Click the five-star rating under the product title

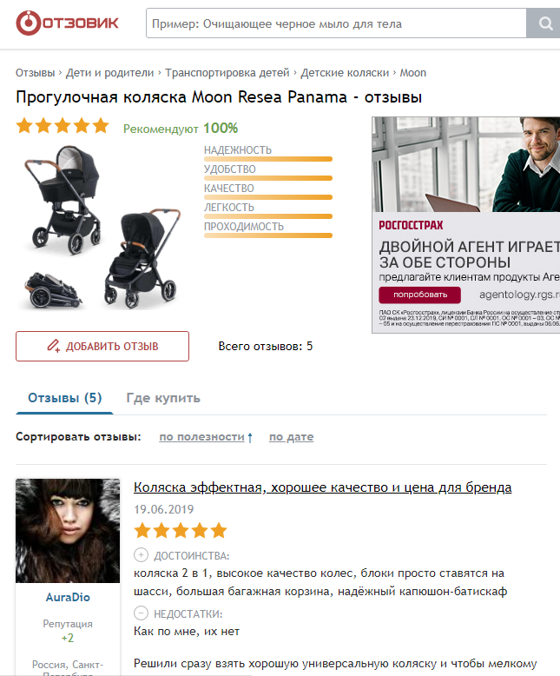63,126
